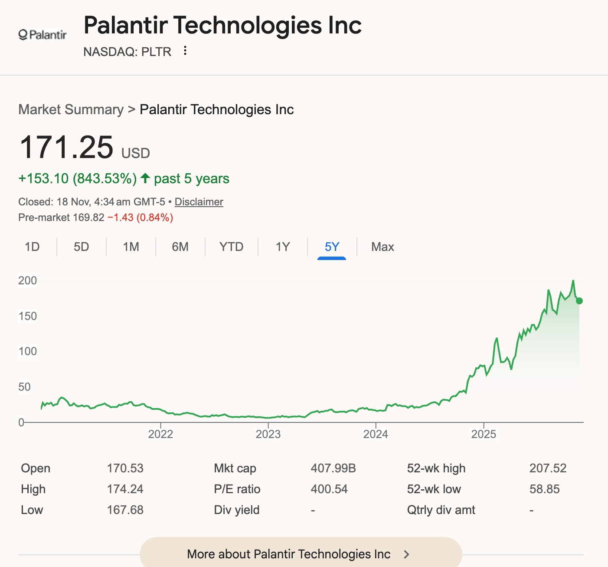This screenshot has height=567, width=608.
Task: Click More about Palantir Technologies Inc button
Action: (x=289, y=554)
